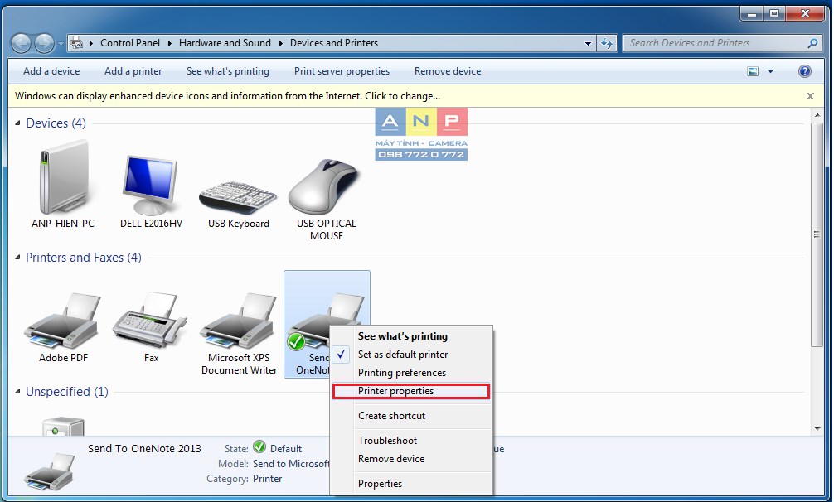Choose Remove device in context menu
The image size is (834, 502).
coord(411,459)
